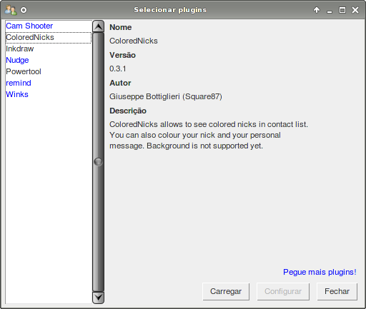Image resolution: width=366 pixels, height=309 pixels.
Task: Select Winks plugin in list
Action: coord(49,94)
